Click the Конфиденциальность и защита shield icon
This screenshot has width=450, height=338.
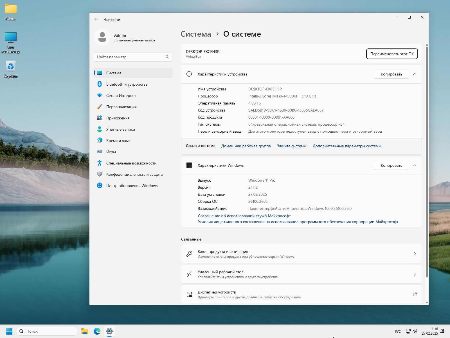coord(100,174)
